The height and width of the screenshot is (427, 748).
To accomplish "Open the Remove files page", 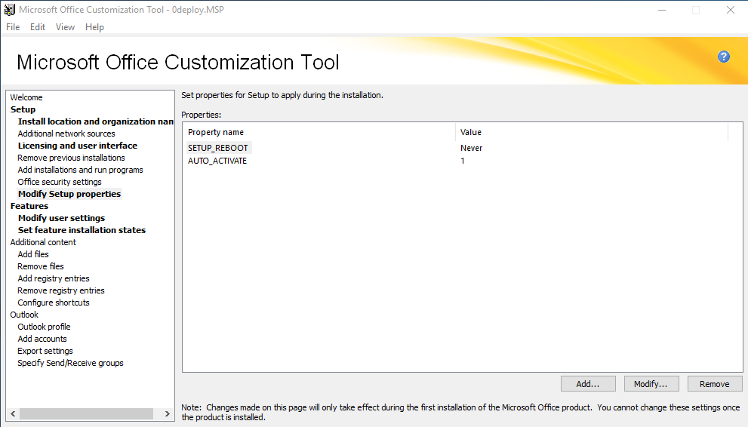I will pyautogui.click(x=41, y=266).
